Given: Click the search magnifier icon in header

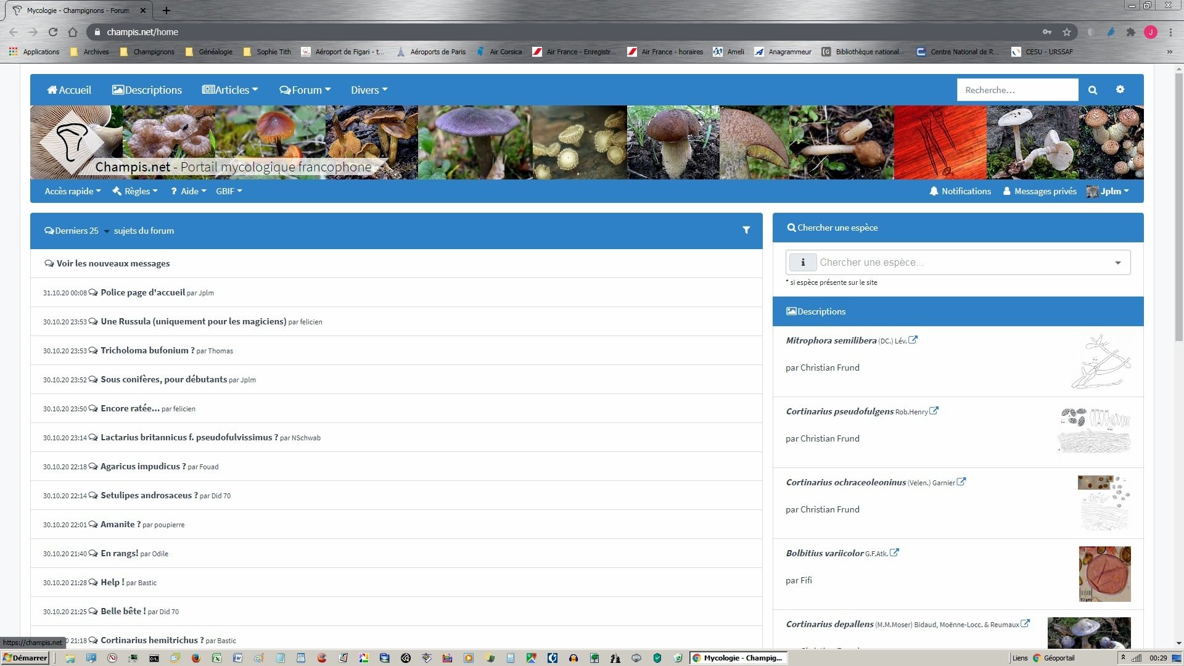Looking at the screenshot, I should point(1092,90).
